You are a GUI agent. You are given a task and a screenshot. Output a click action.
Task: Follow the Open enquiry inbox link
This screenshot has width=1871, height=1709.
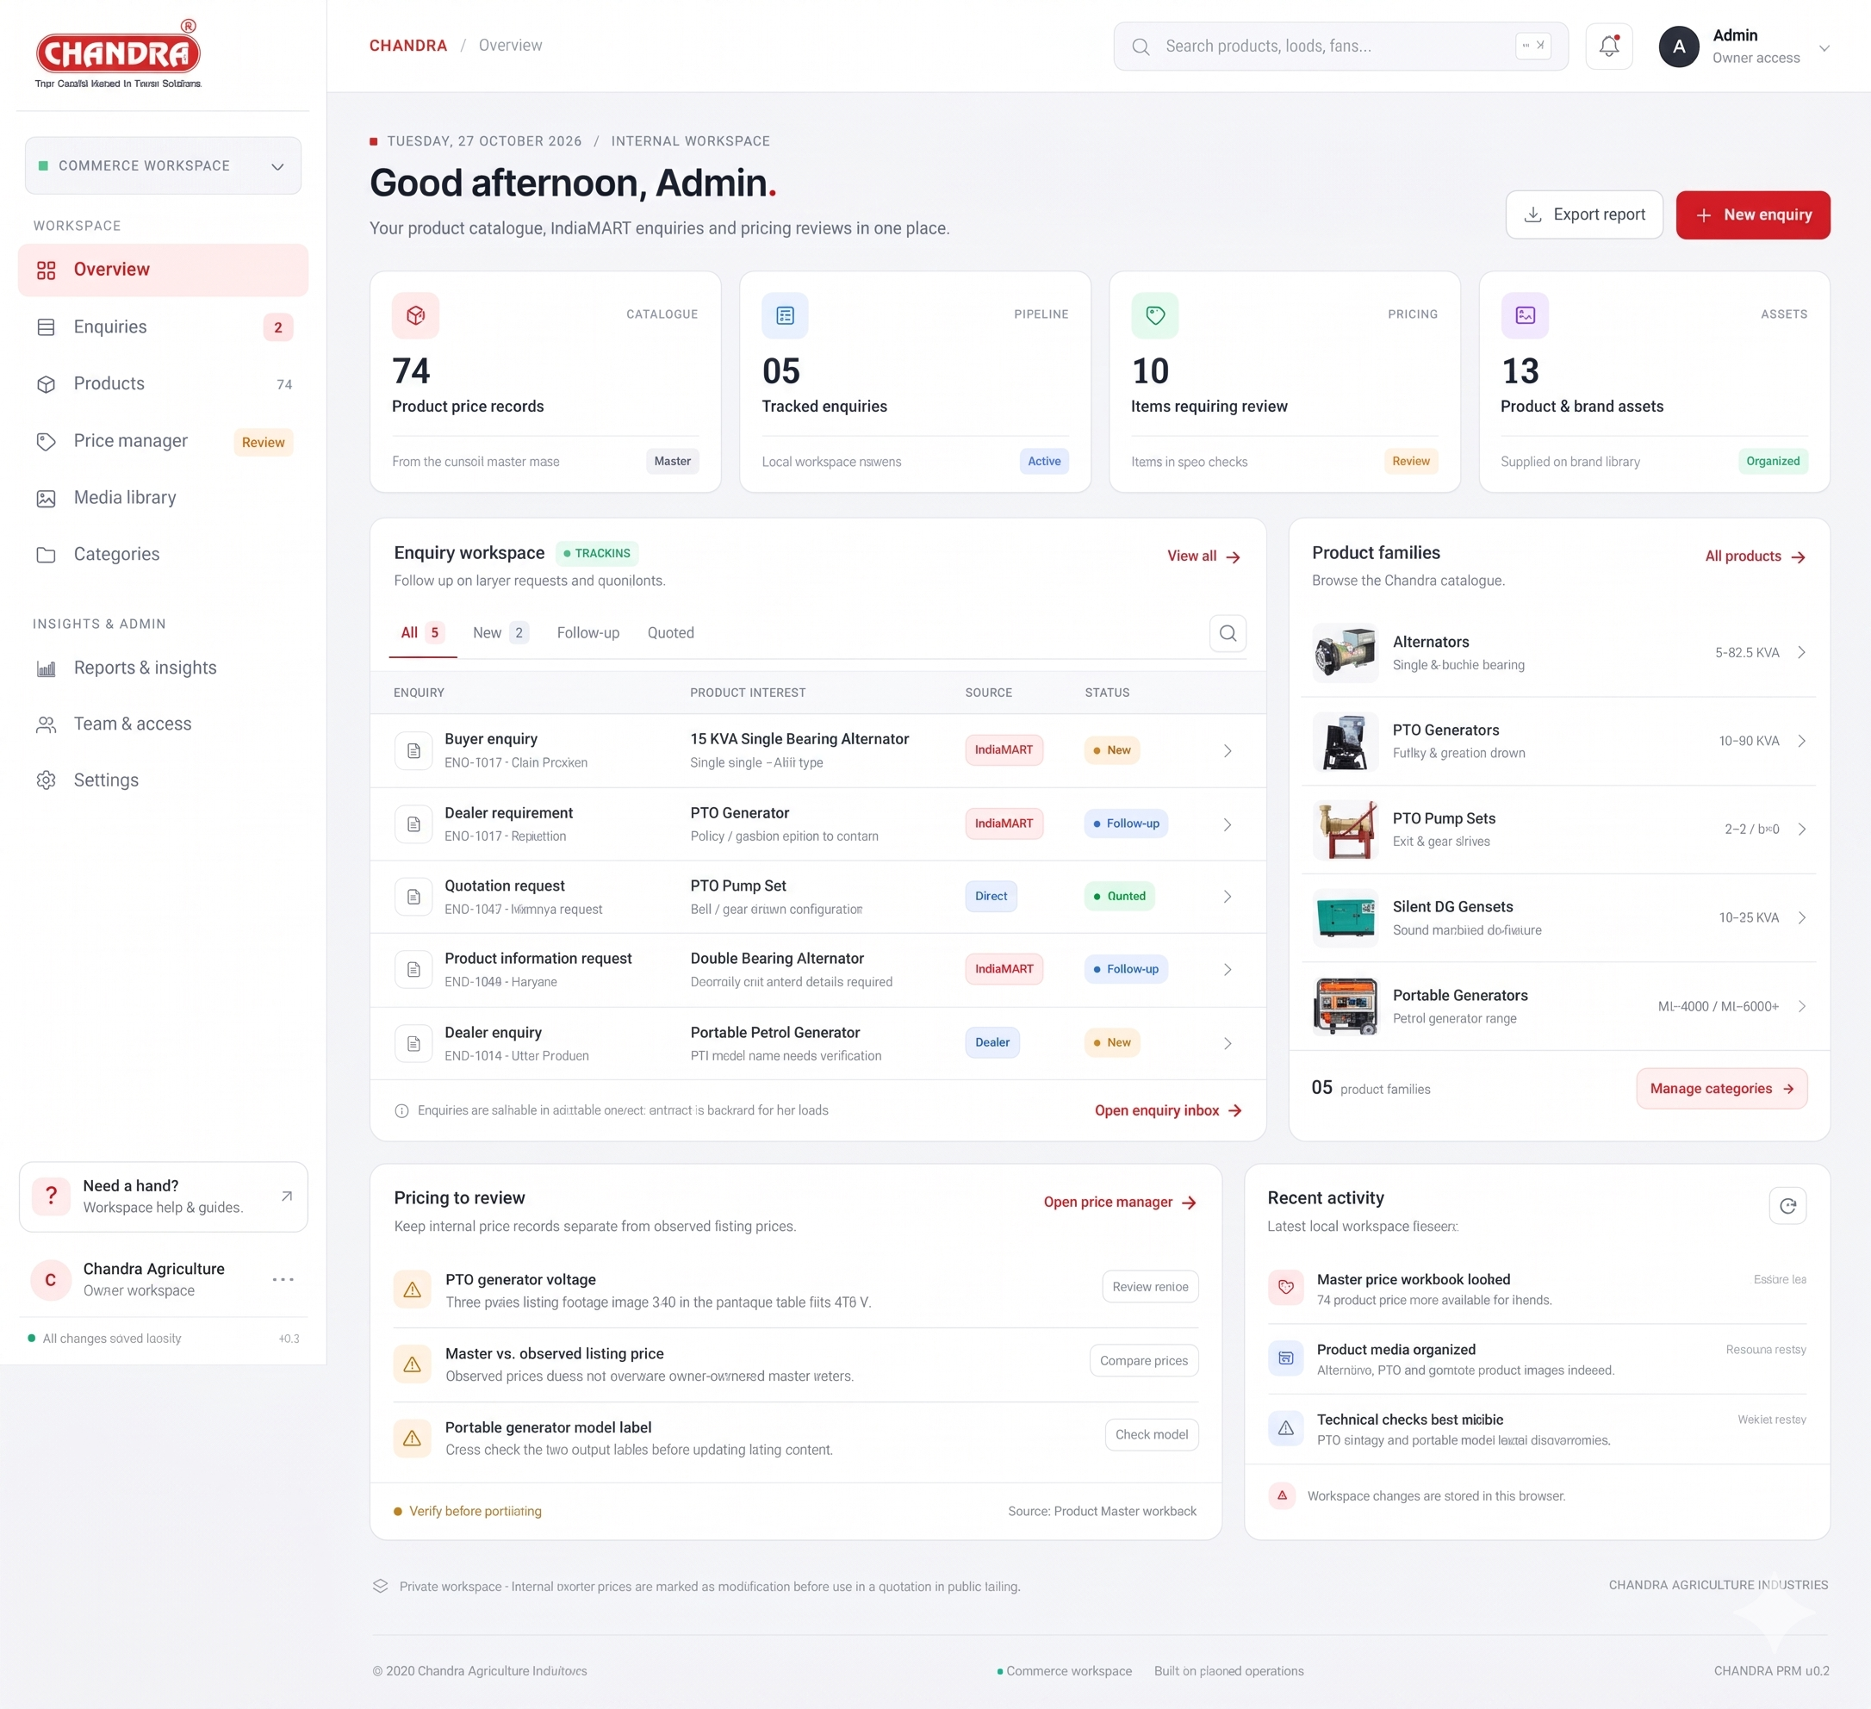pos(1167,1110)
